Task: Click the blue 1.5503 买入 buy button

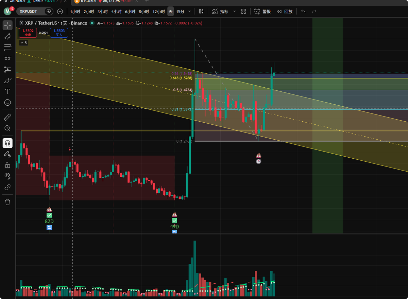Action: tap(59, 33)
